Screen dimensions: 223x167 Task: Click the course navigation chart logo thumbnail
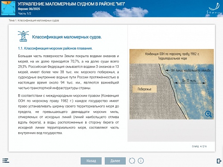coord(8,8)
